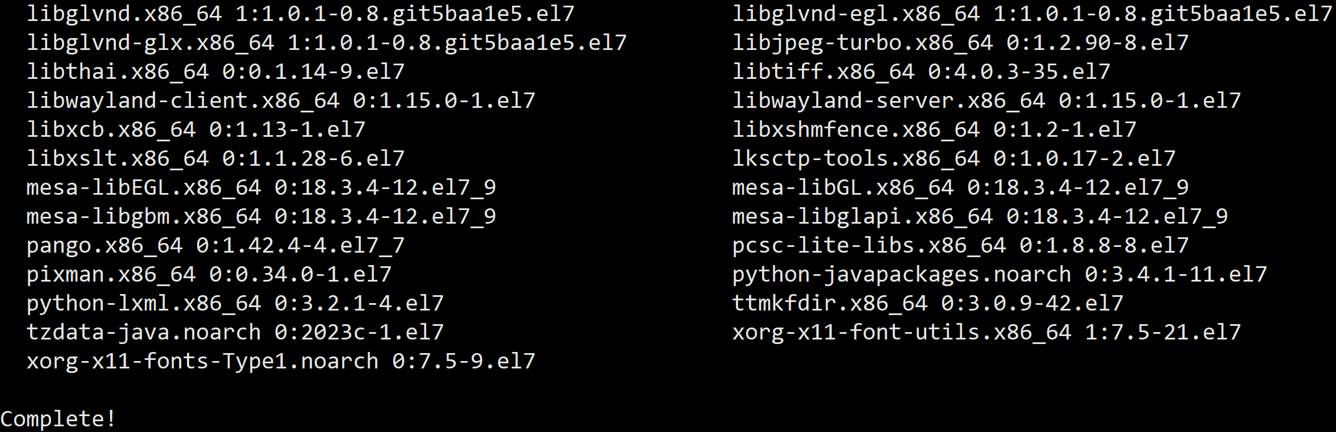Click the python-javapackages.noarch line

tap(1000, 275)
